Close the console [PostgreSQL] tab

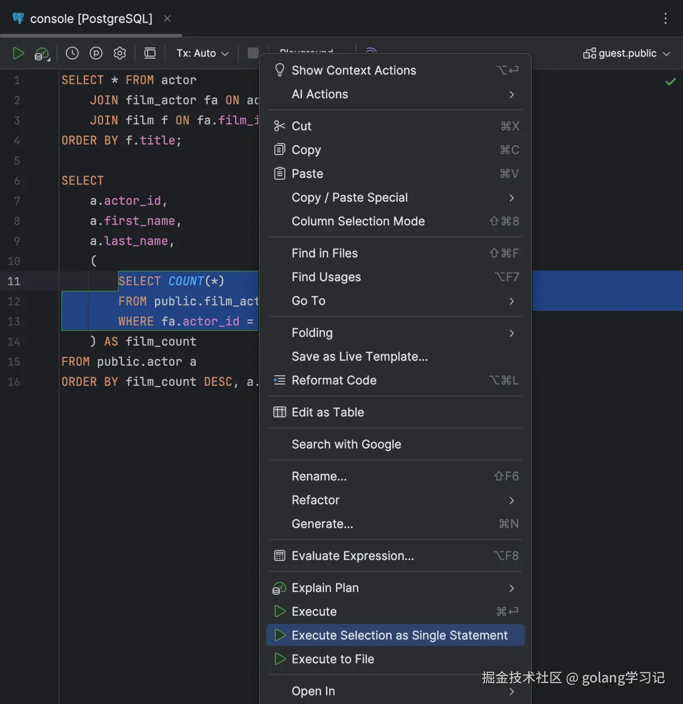(167, 18)
